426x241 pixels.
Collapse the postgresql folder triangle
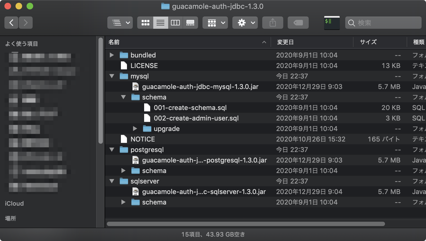[112, 150]
